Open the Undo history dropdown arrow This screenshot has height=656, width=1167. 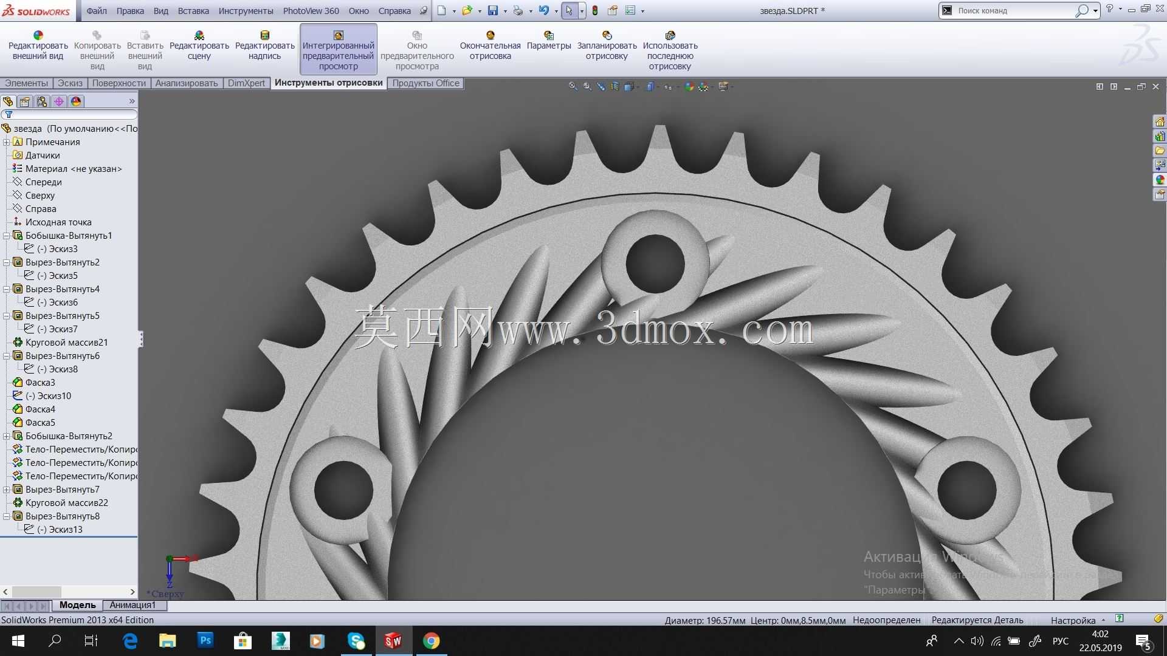click(x=556, y=11)
